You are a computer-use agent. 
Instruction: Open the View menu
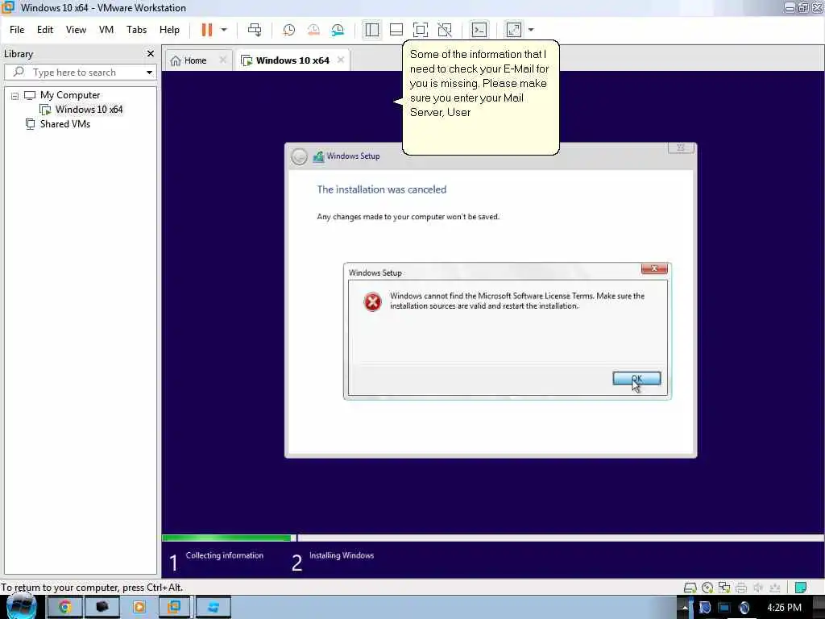tap(76, 30)
